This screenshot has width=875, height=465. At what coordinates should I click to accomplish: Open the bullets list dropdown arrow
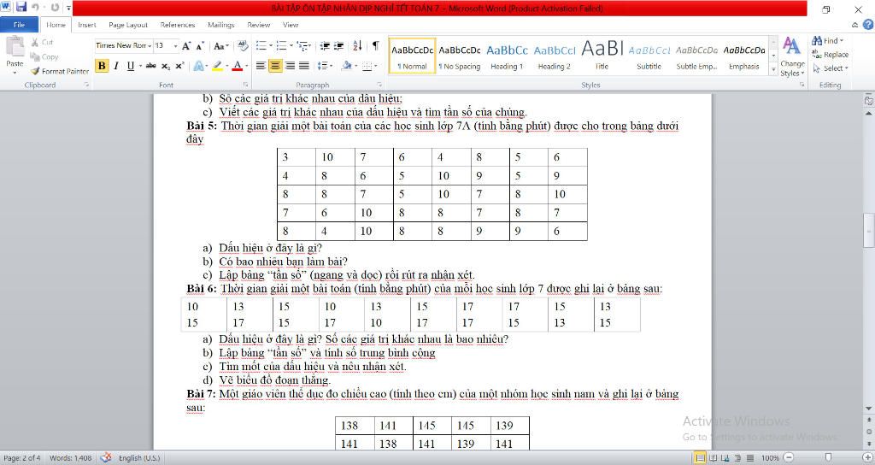click(x=271, y=46)
